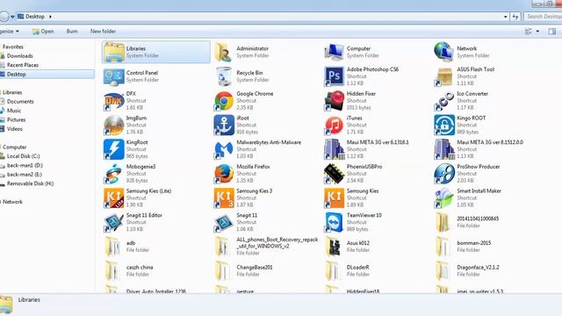The height and width of the screenshot is (316, 562).
Task: Open Videos library in the sidebar
Action: [x=15, y=129]
